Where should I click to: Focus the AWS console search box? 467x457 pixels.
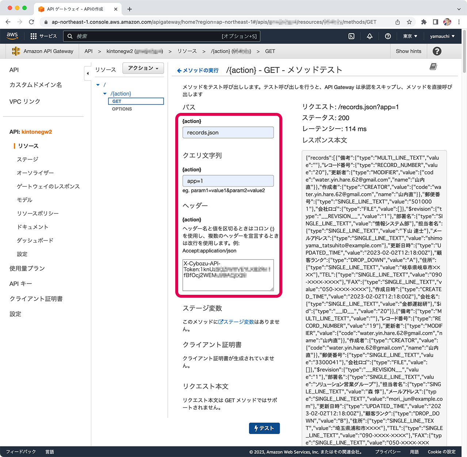pos(162,36)
